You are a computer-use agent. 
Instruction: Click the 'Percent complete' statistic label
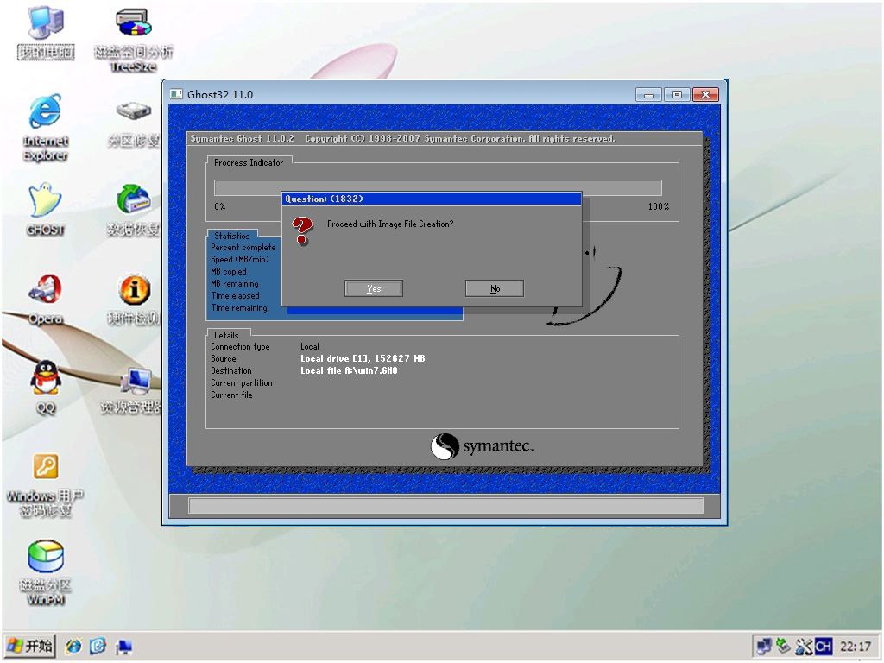coord(243,248)
